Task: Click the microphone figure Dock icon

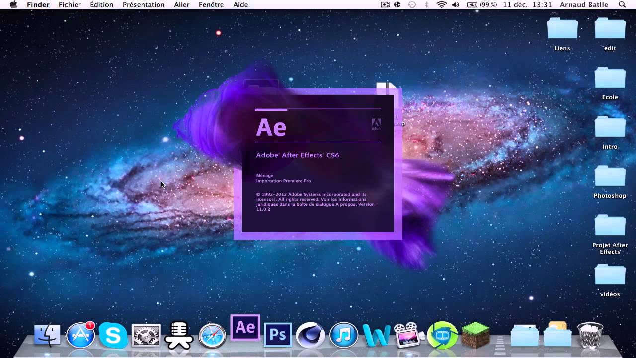Action: point(179,335)
